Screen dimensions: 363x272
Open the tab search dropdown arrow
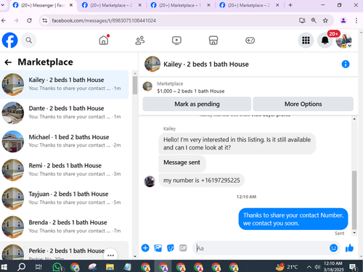[x=3, y=5]
